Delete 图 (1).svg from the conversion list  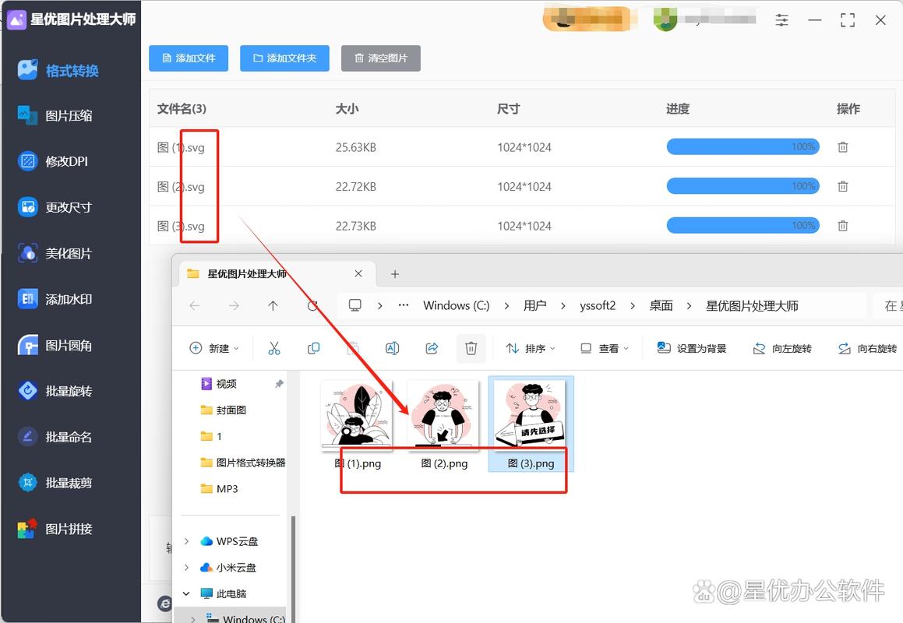(x=842, y=146)
